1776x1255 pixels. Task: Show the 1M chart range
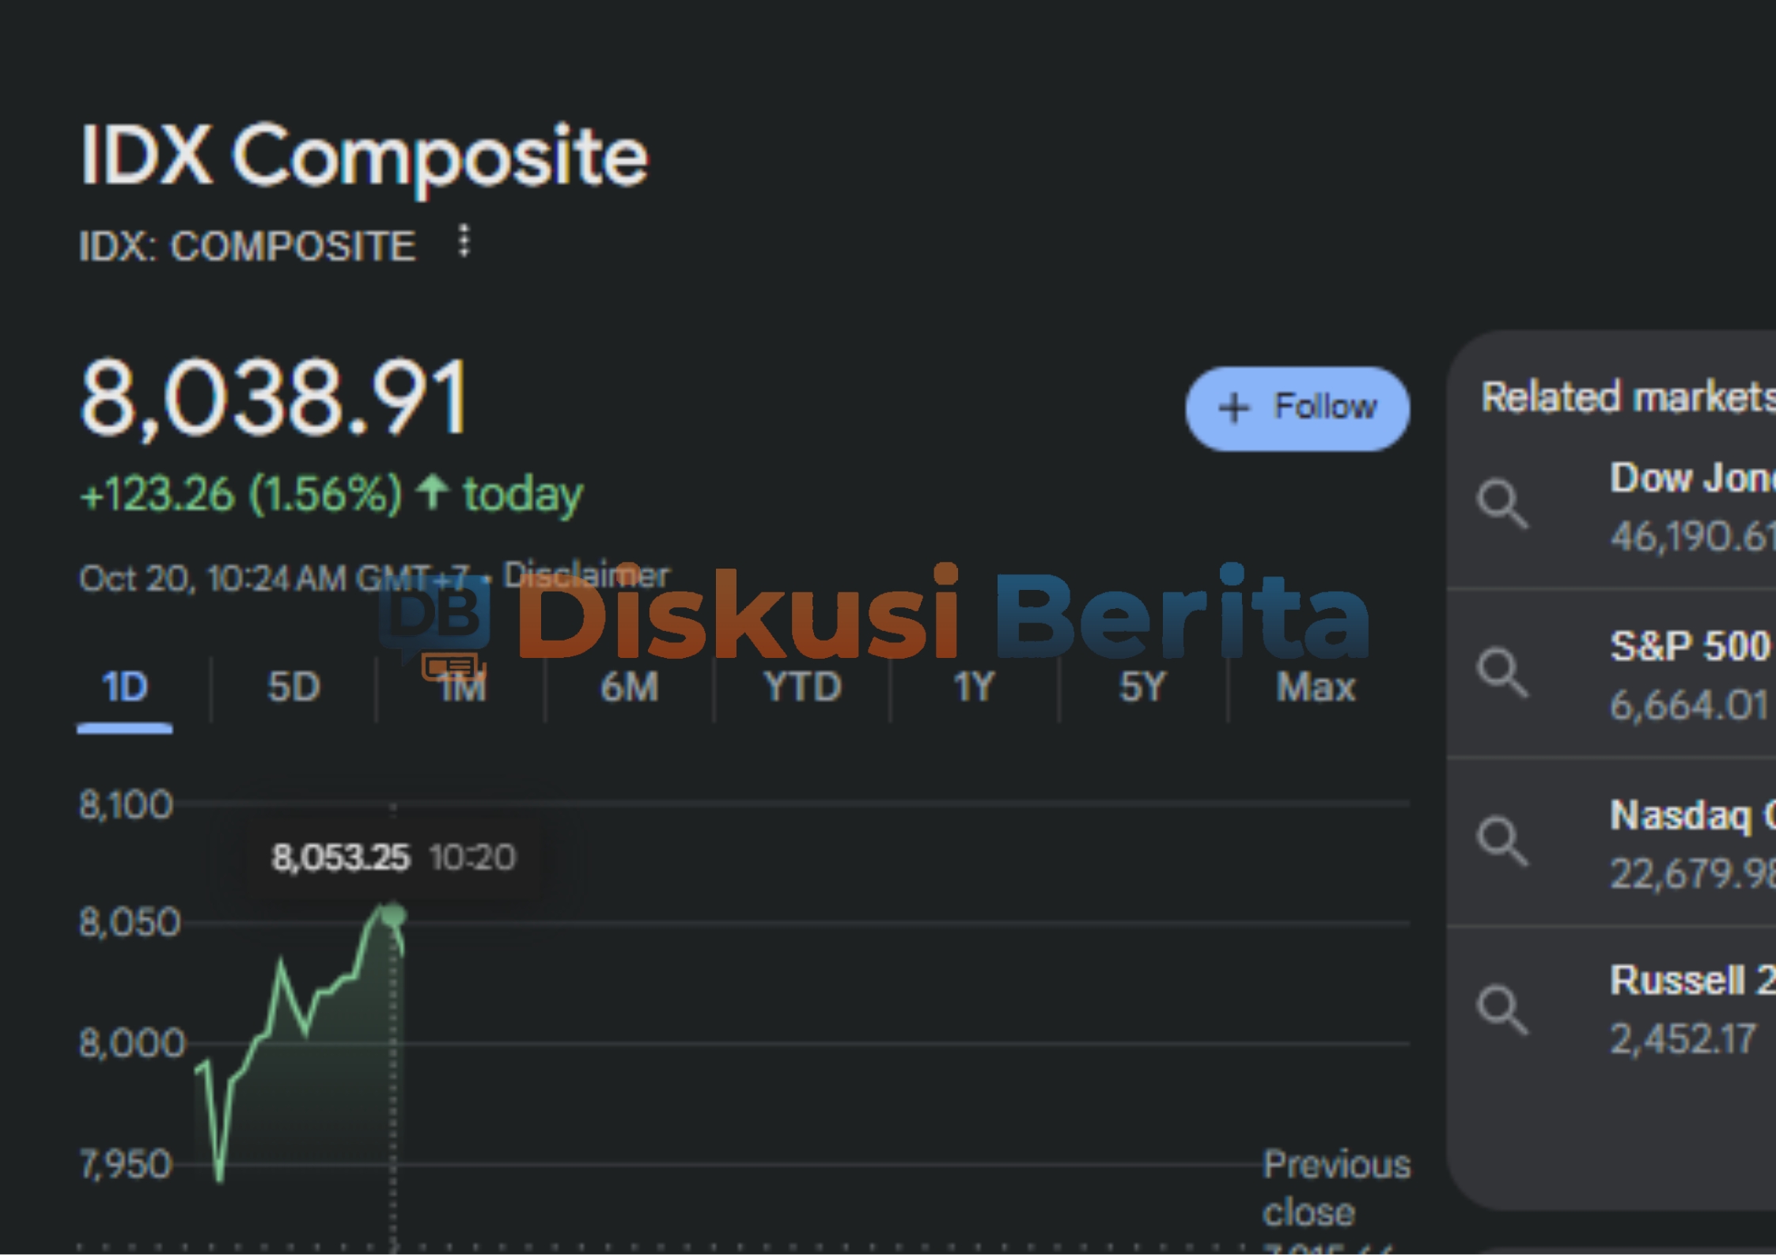coord(463,686)
